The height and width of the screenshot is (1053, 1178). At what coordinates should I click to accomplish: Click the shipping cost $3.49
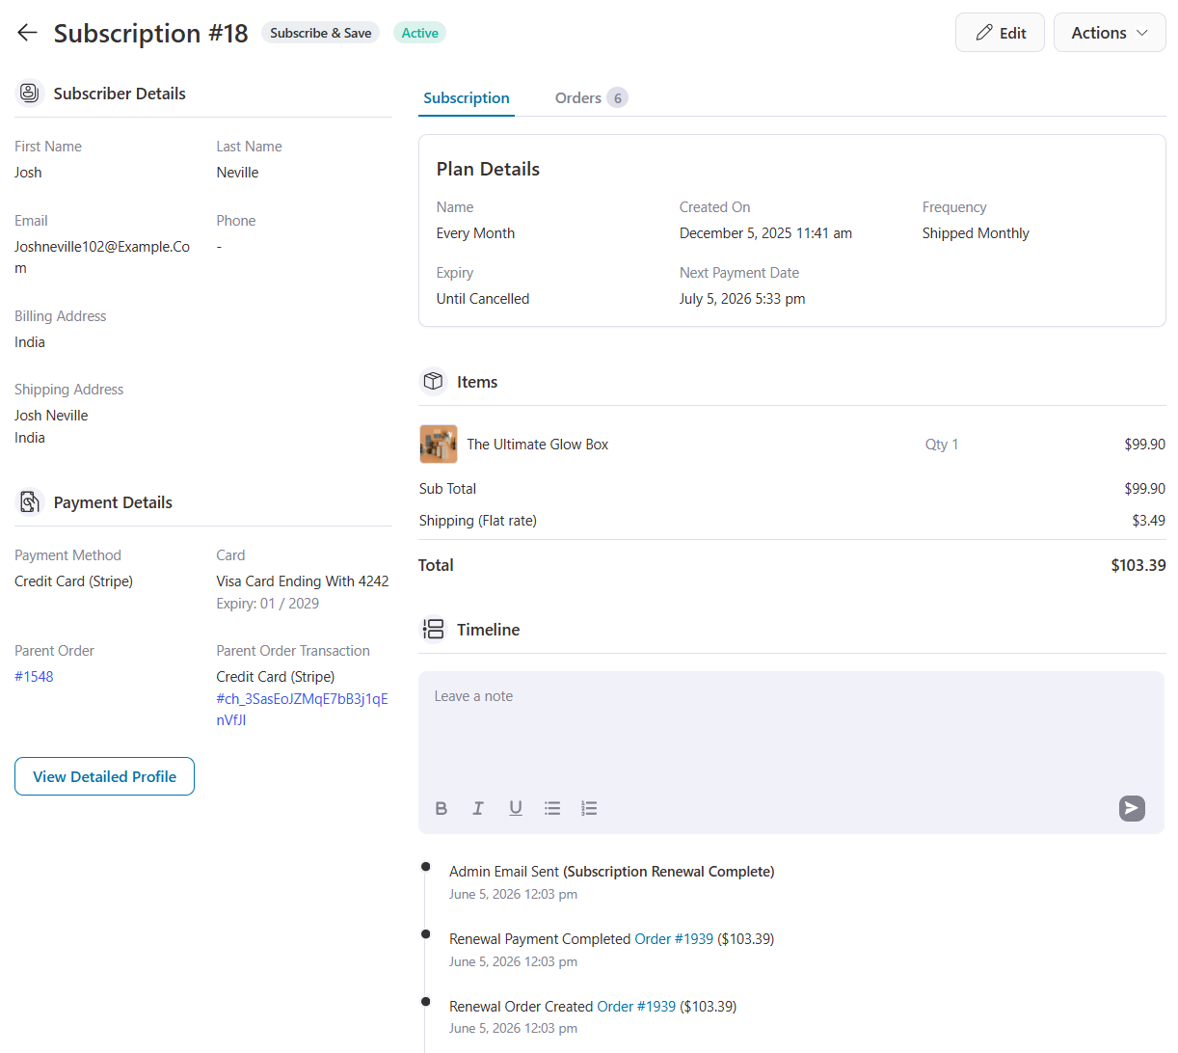1149,521
